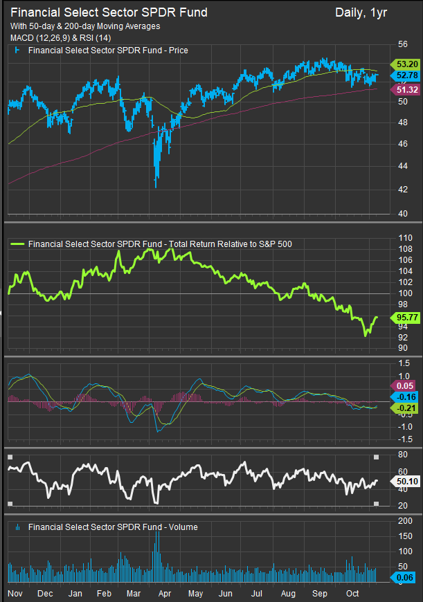Click the green relative return legend swatch
This screenshot has width=423, height=602.
[x=17, y=243]
